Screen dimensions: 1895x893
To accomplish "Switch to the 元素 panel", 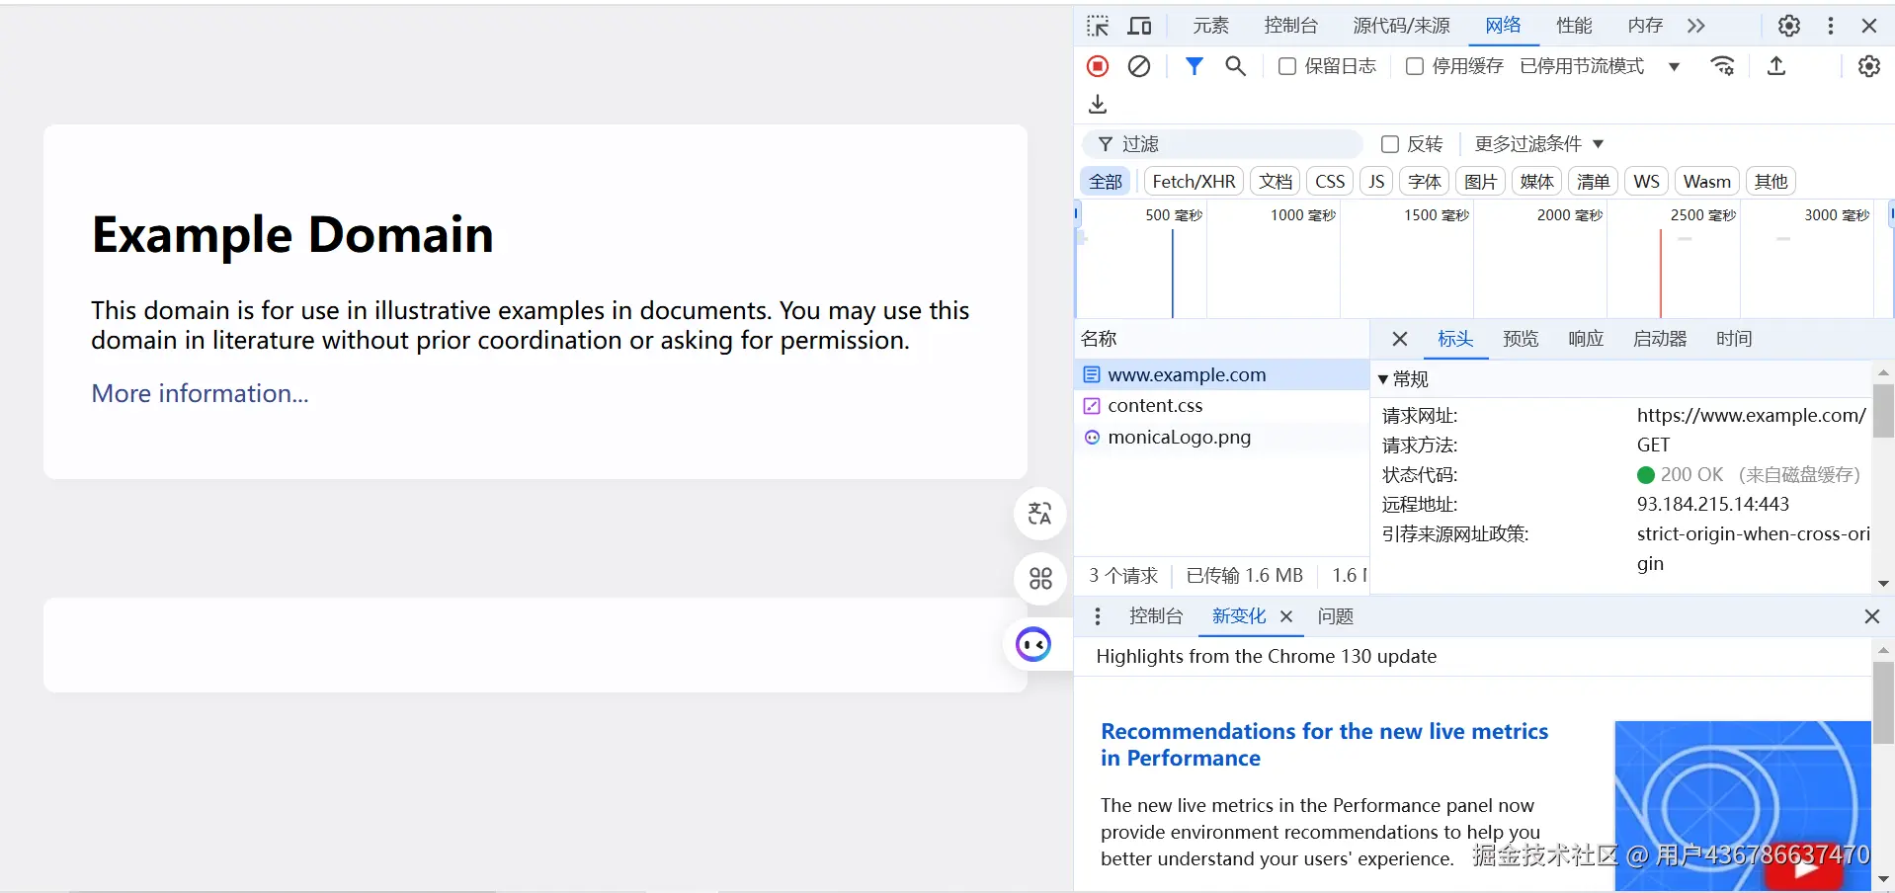I will pyautogui.click(x=1210, y=26).
